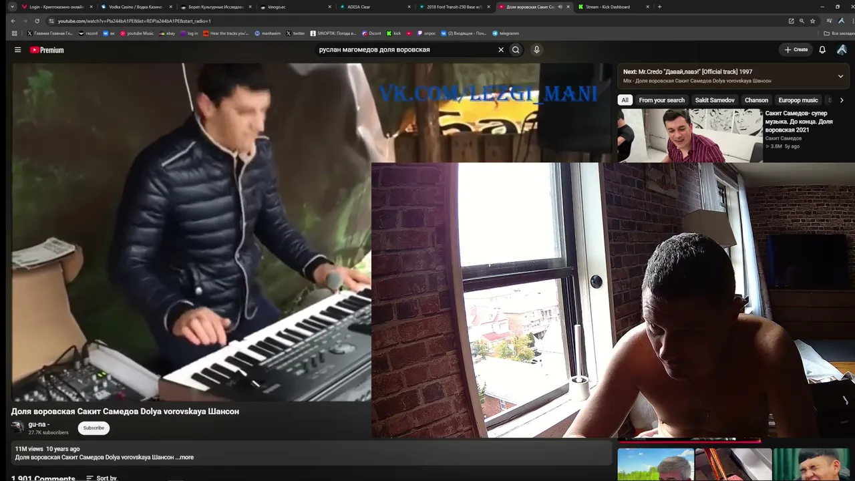Open the tab search dropdown arrow

(x=12, y=7)
